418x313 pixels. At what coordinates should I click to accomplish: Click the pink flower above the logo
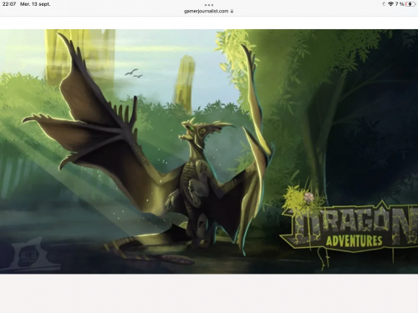(308, 196)
